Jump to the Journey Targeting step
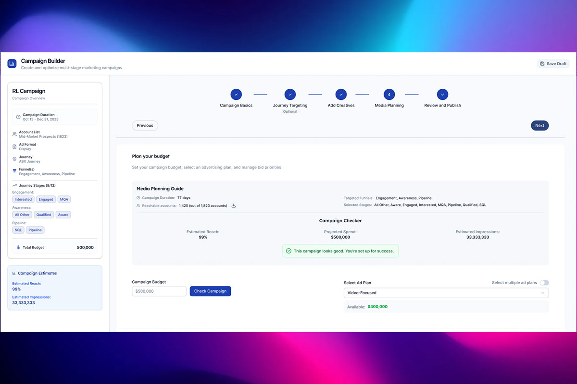The width and height of the screenshot is (577, 384). pos(290,95)
